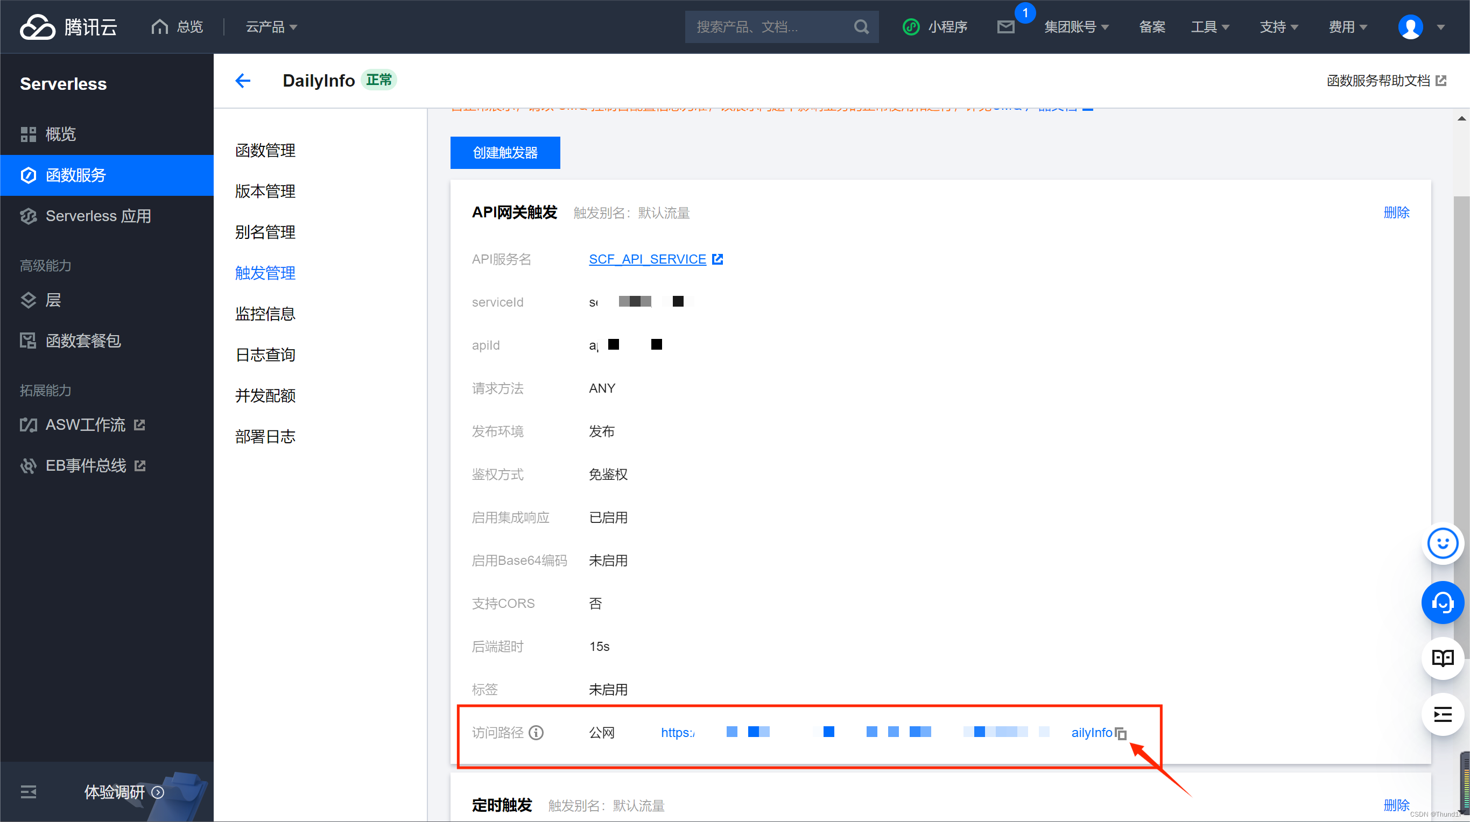
Task: Open the public https access path link
Action: coord(886,733)
